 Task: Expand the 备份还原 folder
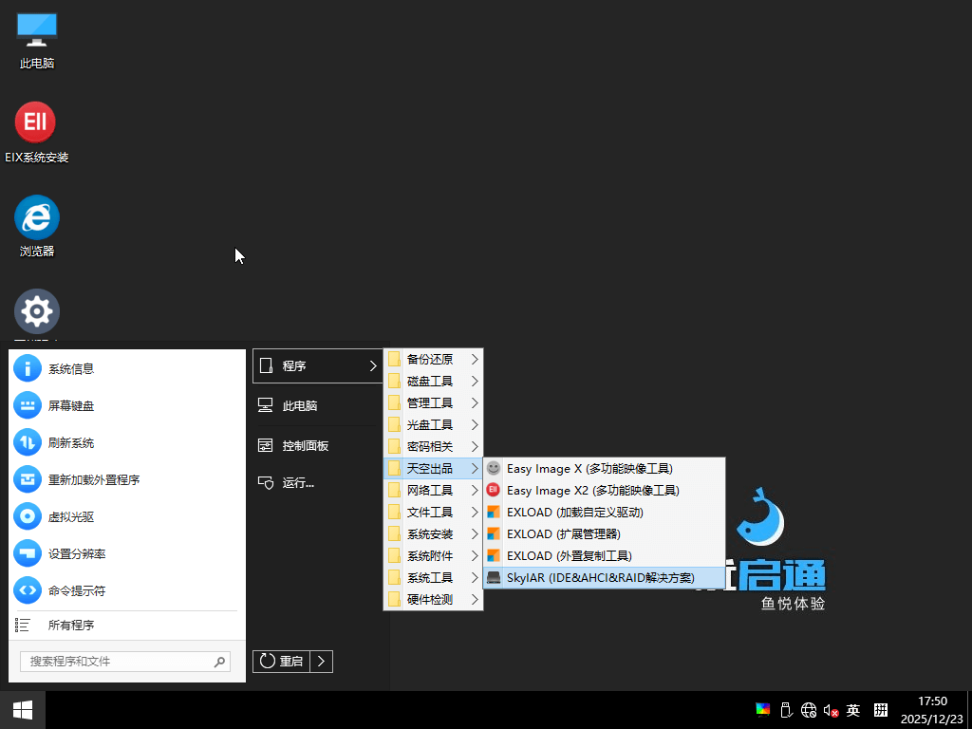[x=433, y=360]
